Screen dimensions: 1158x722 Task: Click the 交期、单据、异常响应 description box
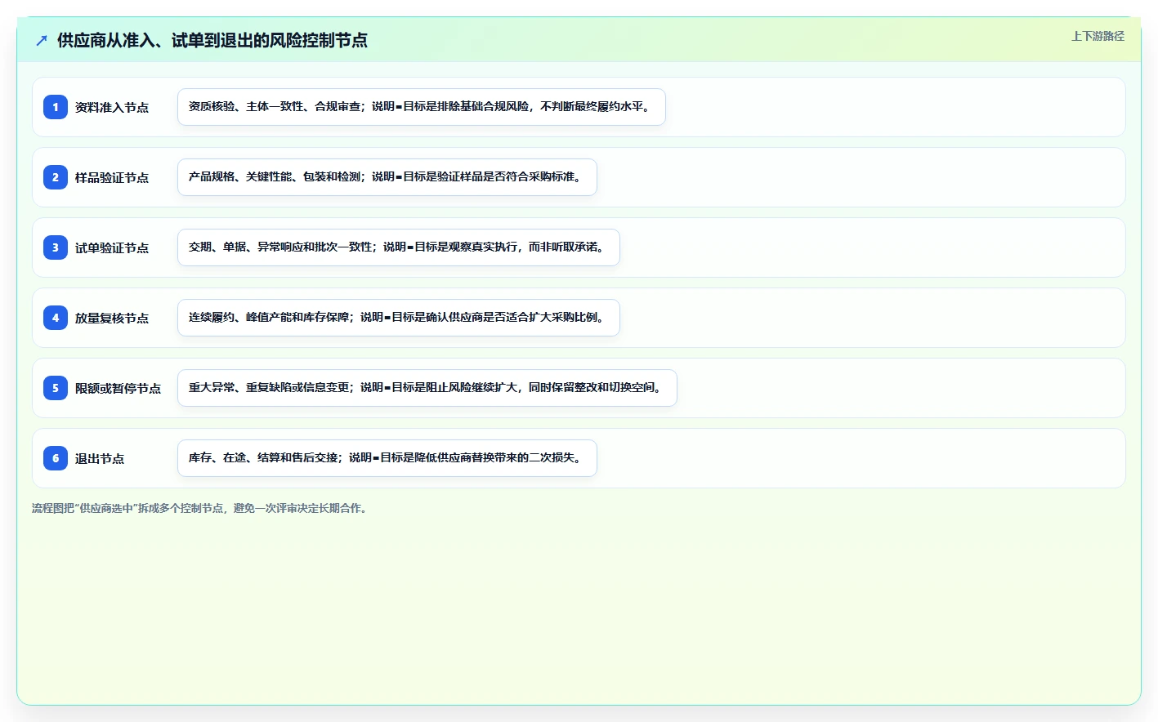(399, 247)
